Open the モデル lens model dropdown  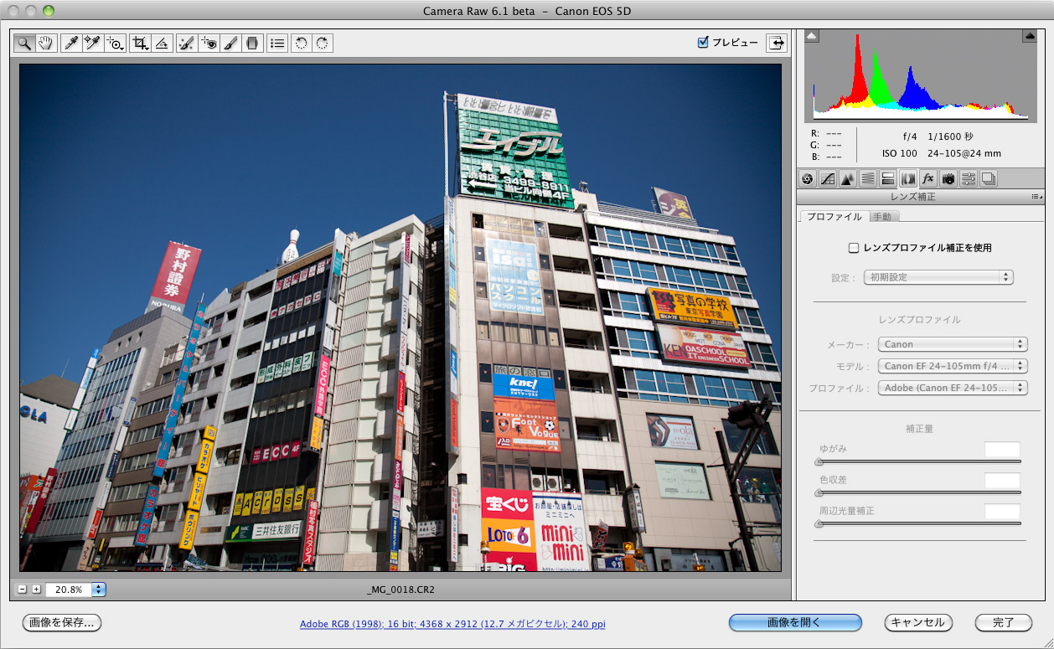953,366
